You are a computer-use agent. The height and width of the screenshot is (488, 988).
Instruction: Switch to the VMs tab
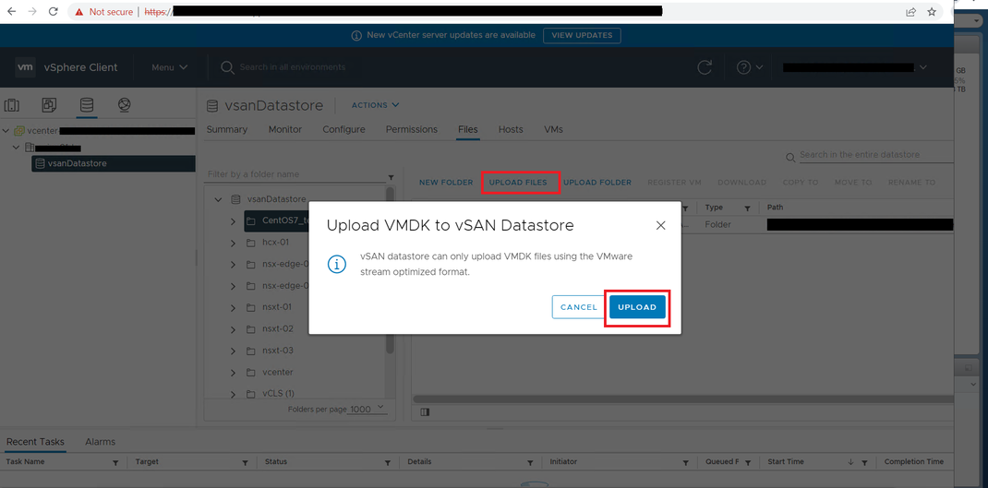(x=553, y=129)
